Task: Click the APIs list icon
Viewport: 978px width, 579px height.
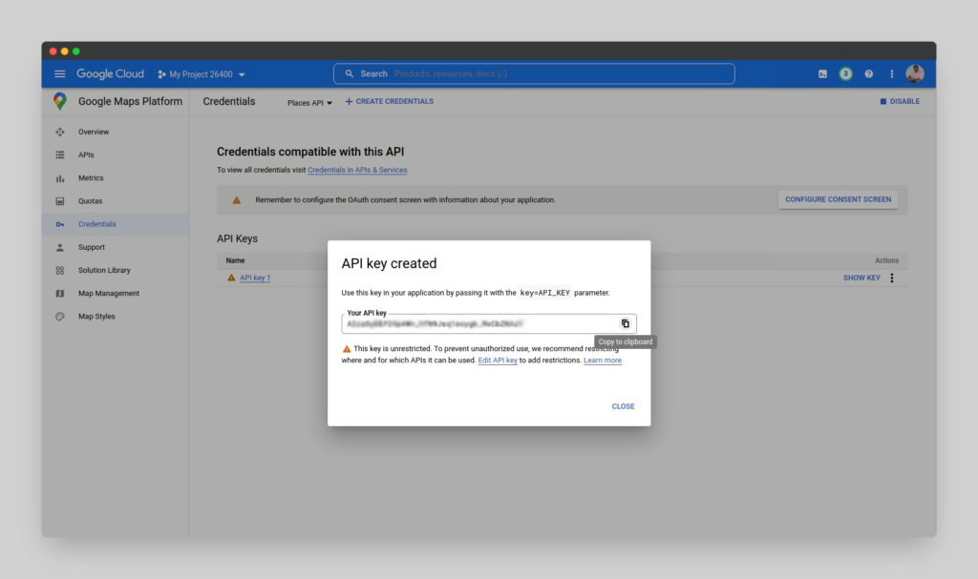Action: 60,155
